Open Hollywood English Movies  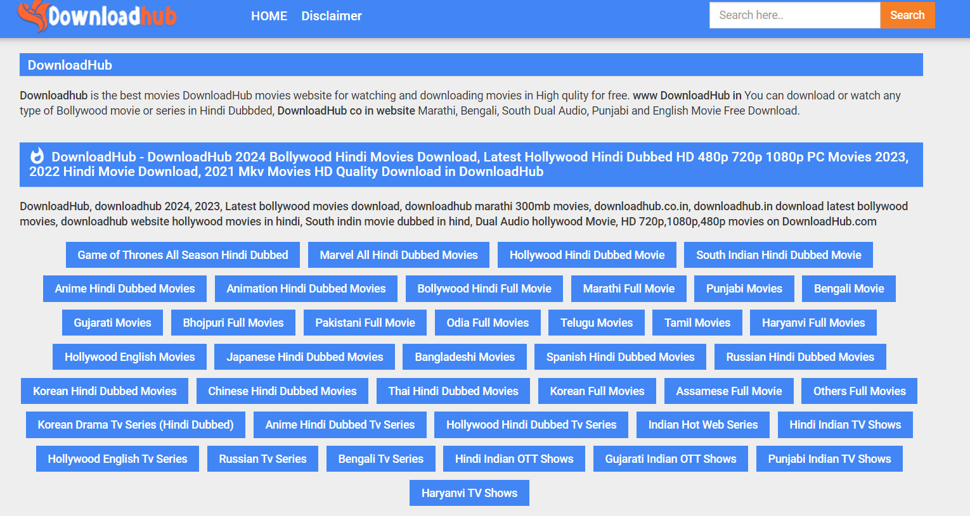(x=130, y=357)
